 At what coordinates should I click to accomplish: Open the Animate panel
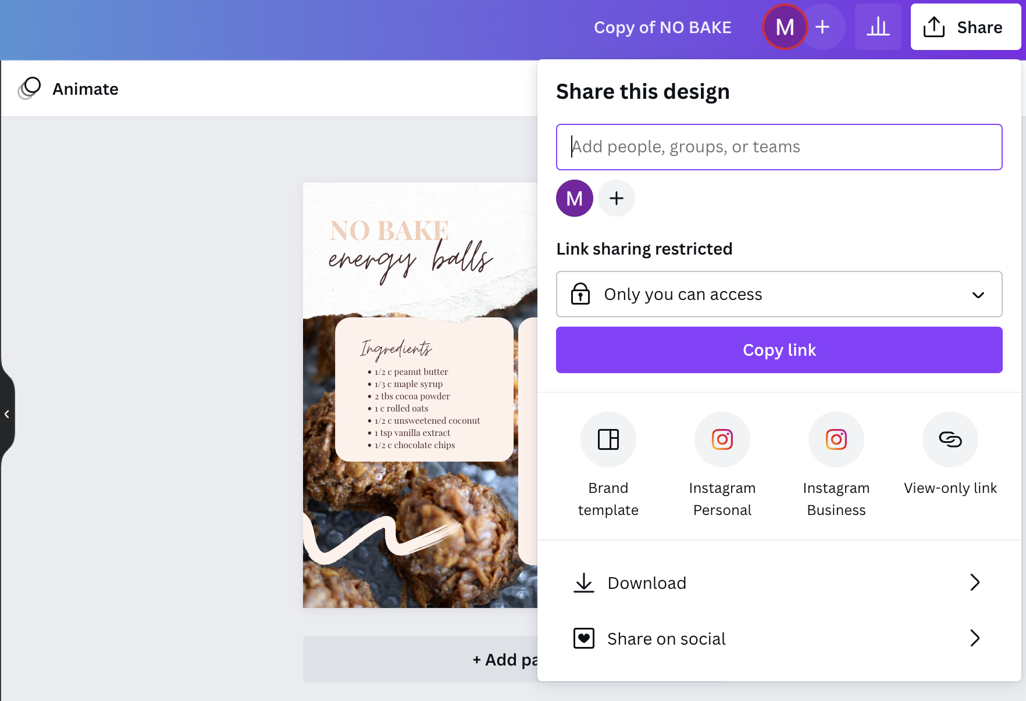67,88
